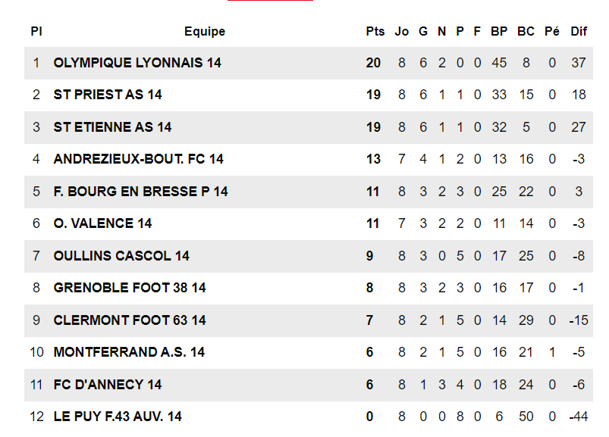Screen dimensions: 609x437
Task: Click F. BOURG EN BRESSE P 14
Action: pyautogui.click(x=140, y=192)
